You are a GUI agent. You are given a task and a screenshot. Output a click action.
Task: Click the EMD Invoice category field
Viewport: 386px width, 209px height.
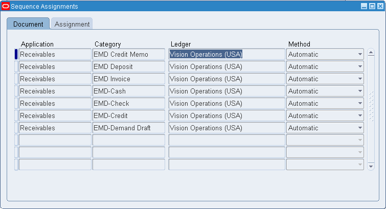pos(128,79)
